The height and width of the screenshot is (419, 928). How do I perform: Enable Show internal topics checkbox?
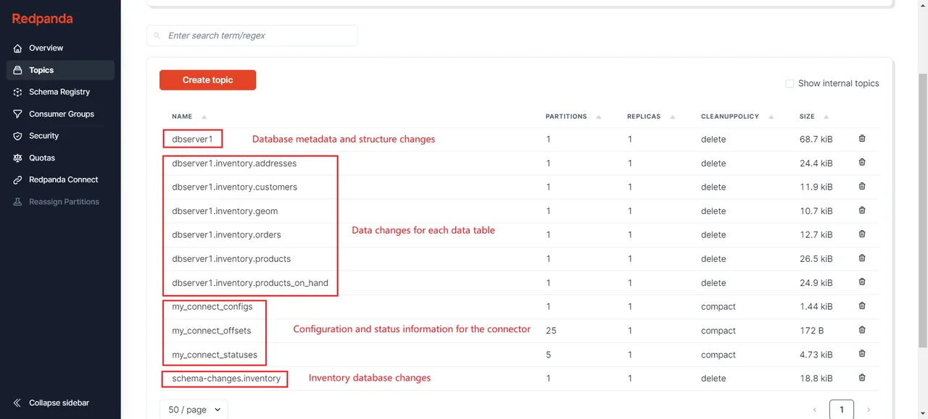[790, 84]
